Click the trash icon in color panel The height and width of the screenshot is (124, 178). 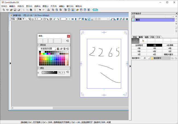[x=64, y=49]
